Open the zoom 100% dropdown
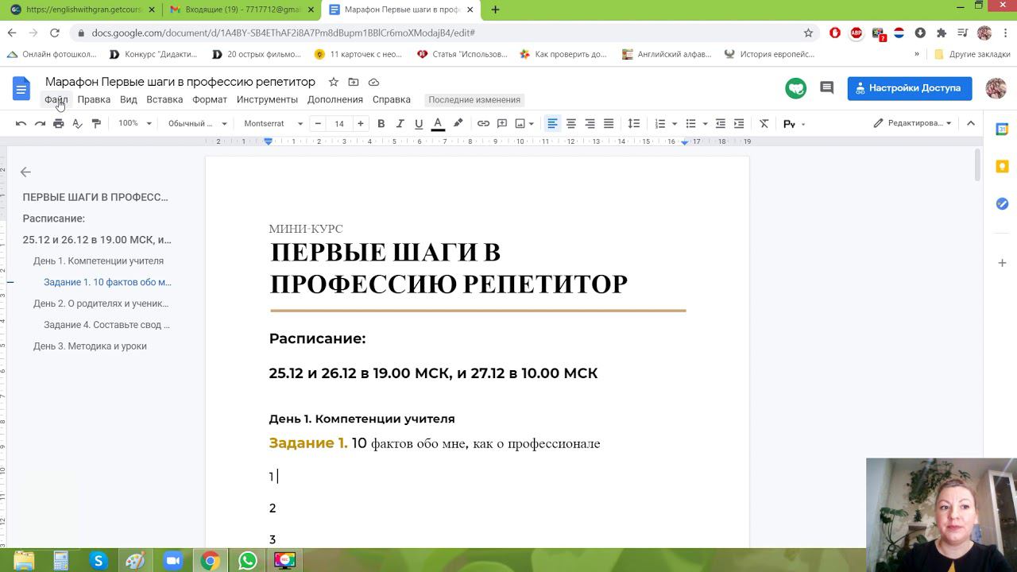The height and width of the screenshot is (572, 1017). 134,123
